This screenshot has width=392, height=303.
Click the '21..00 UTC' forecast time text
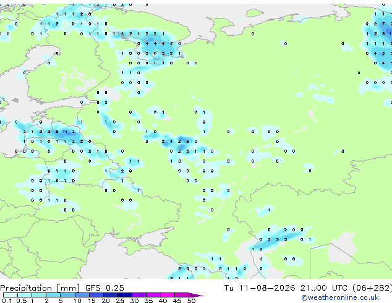324,288
